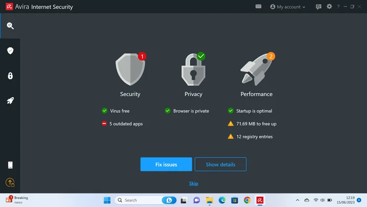Open the Wi-Fi network tray icon
Viewport: 367px width, 207px height.
(316, 200)
